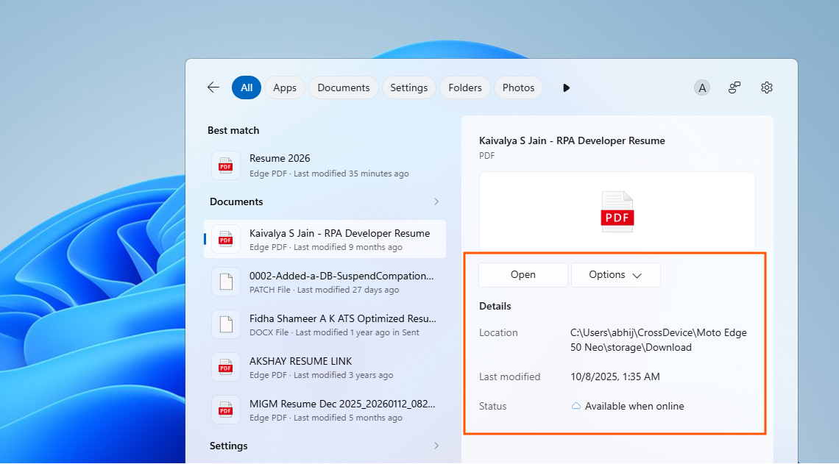Select Kaivalya S Jain RPA Developer Resume result
Image resolution: width=839 pixels, height=464 pixels.
pos(325,239)
